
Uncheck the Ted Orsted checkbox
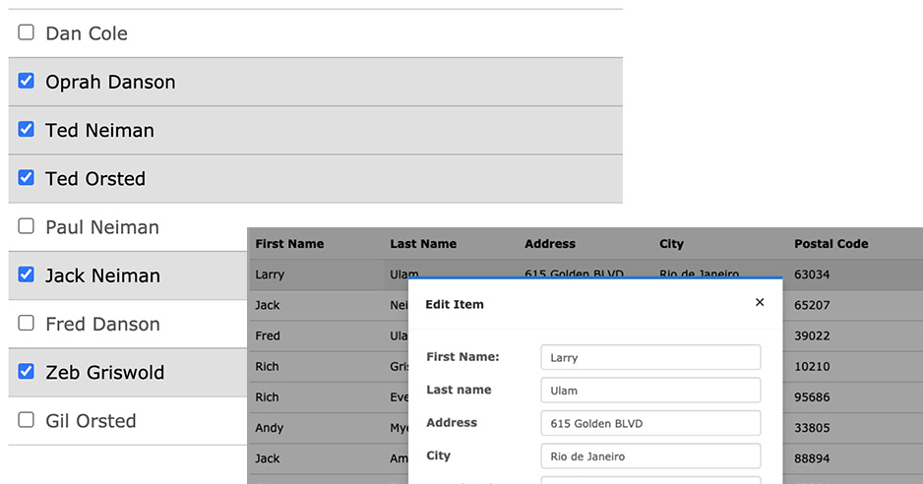26,177
